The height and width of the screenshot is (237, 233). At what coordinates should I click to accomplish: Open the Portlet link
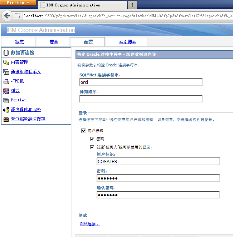tap(18, 100)
